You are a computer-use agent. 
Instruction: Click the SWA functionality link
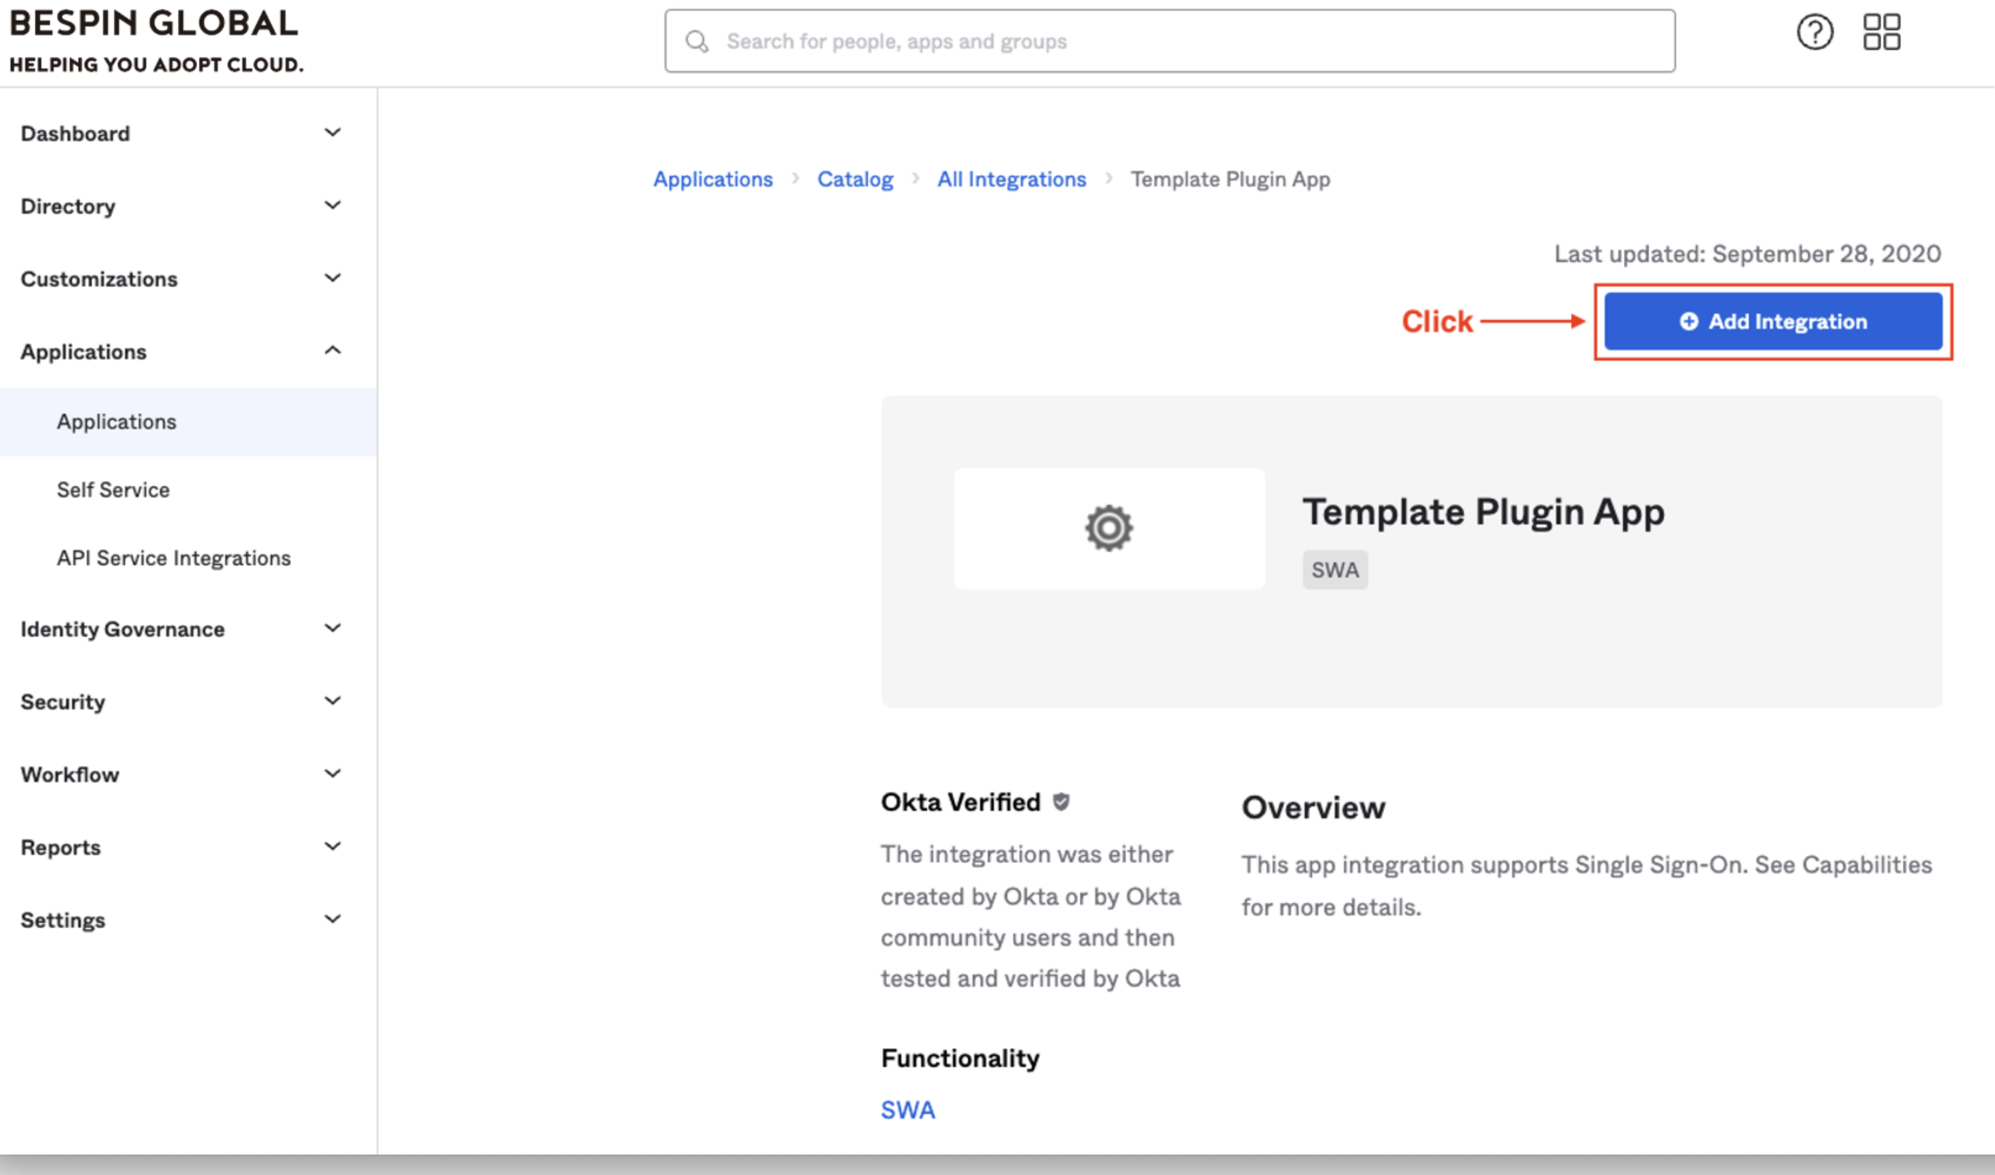[907, 1110]
